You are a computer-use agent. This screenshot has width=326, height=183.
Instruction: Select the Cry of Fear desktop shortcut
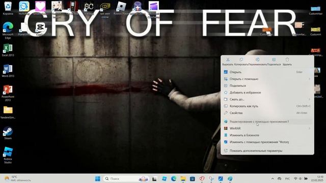73,8
